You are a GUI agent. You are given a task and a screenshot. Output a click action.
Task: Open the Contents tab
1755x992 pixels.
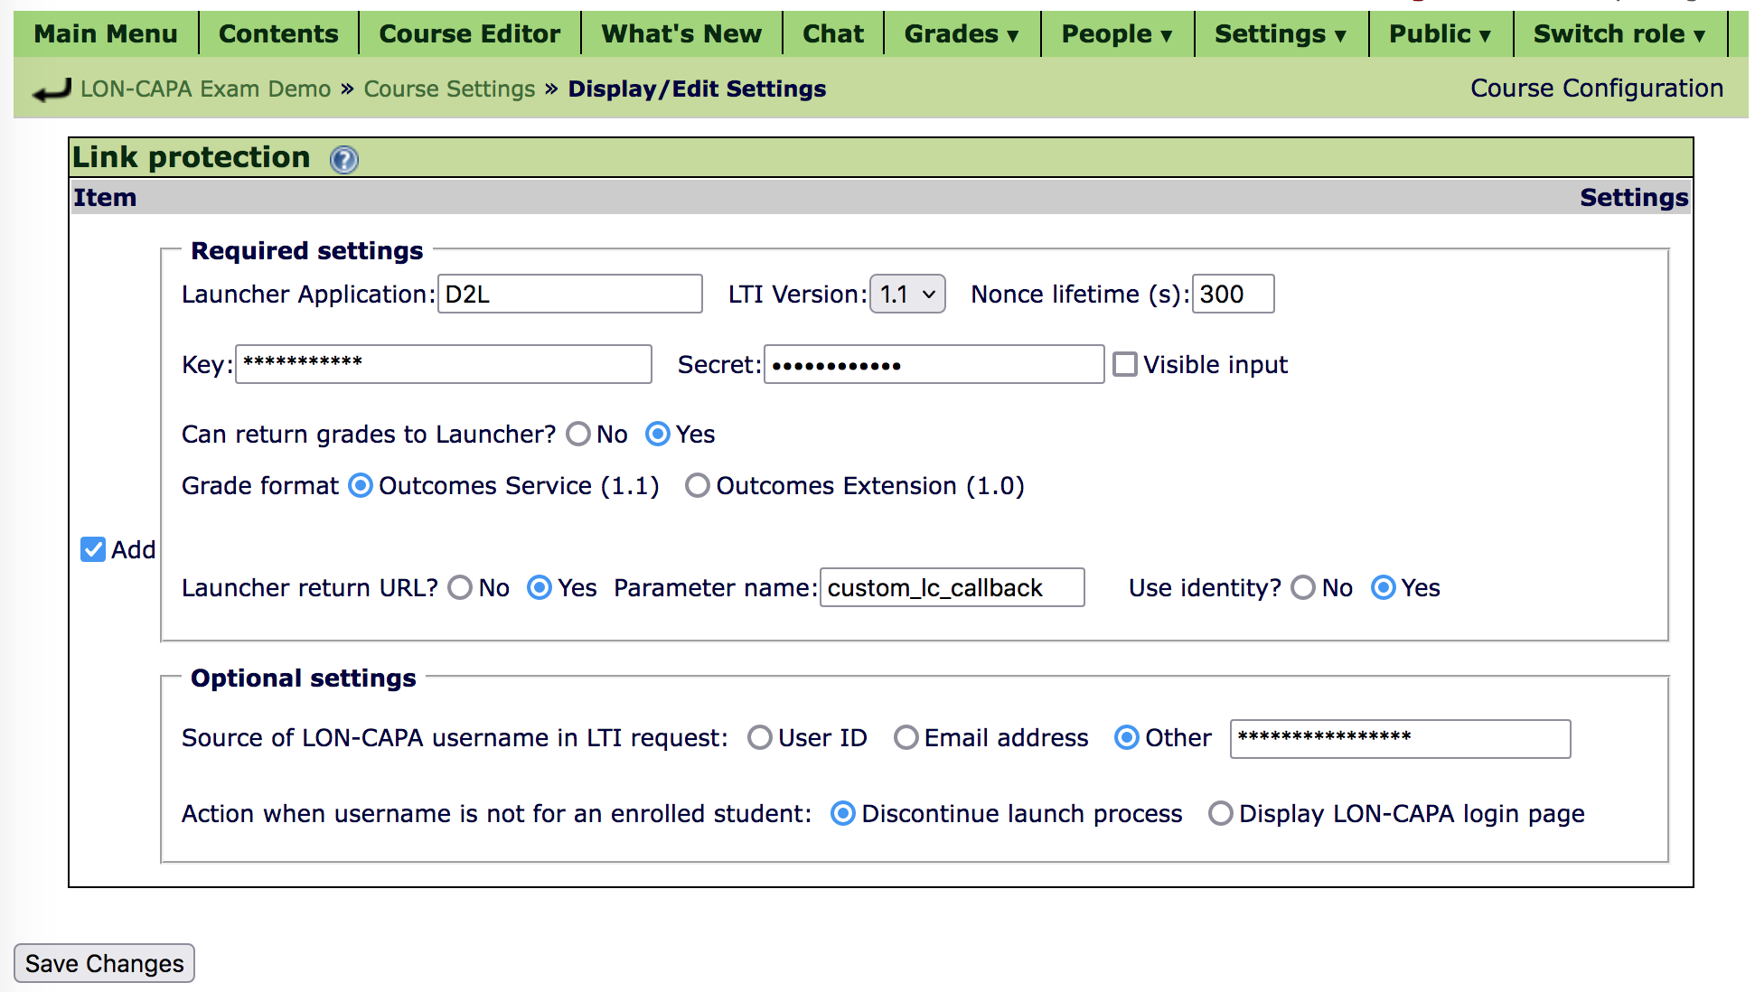tap(279, 33)
